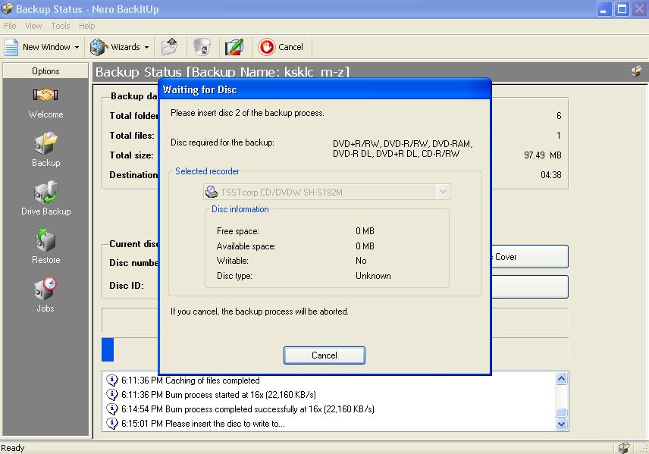Select Backup in the Options sidebar

coord(45,150)
